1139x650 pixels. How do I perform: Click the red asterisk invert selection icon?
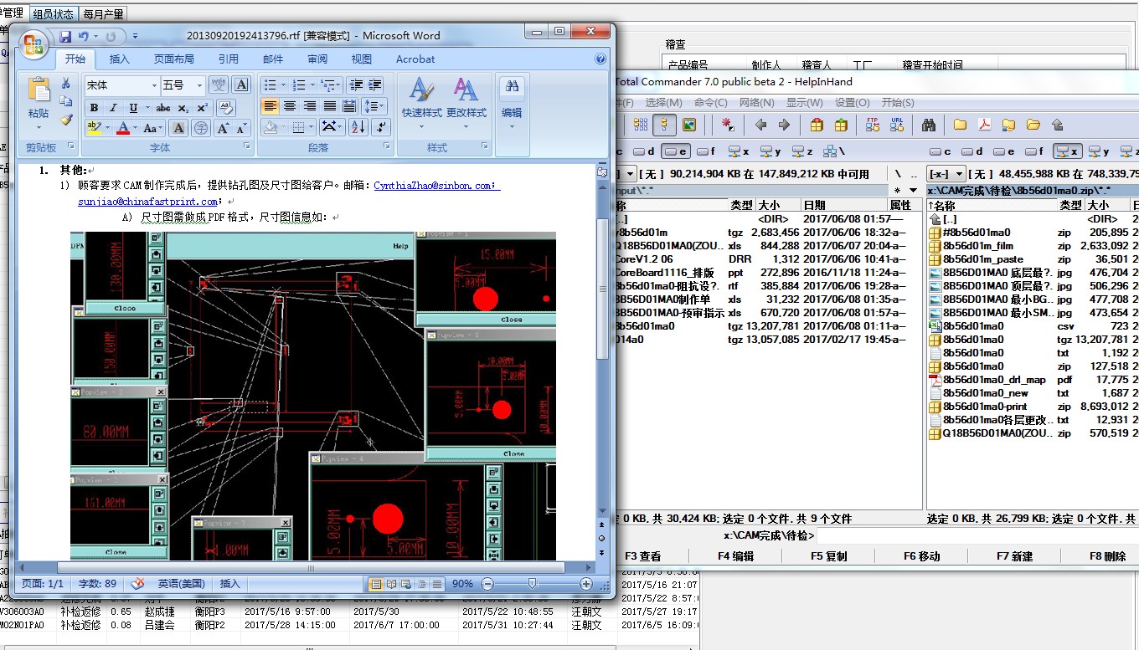click(x=728, y=125)
